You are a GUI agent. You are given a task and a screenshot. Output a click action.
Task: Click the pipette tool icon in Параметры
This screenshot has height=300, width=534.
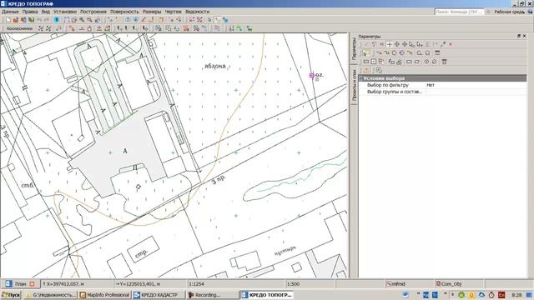tap(443, 44)
